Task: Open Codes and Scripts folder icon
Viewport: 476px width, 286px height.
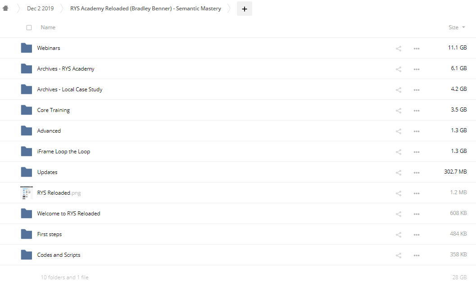Action: tap(27, 255)
